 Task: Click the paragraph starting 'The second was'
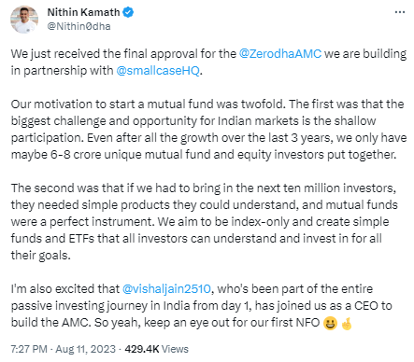[x=205, y=221]
